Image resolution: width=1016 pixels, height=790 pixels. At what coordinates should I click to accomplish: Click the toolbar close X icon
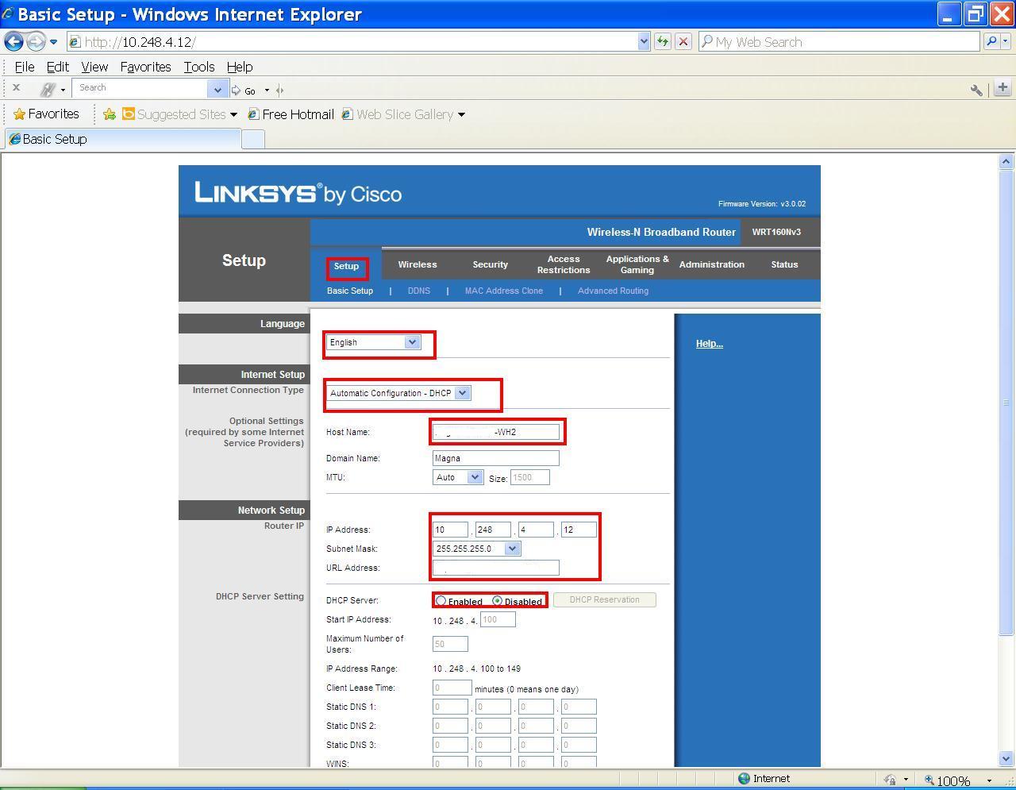(x=16, y=88)
